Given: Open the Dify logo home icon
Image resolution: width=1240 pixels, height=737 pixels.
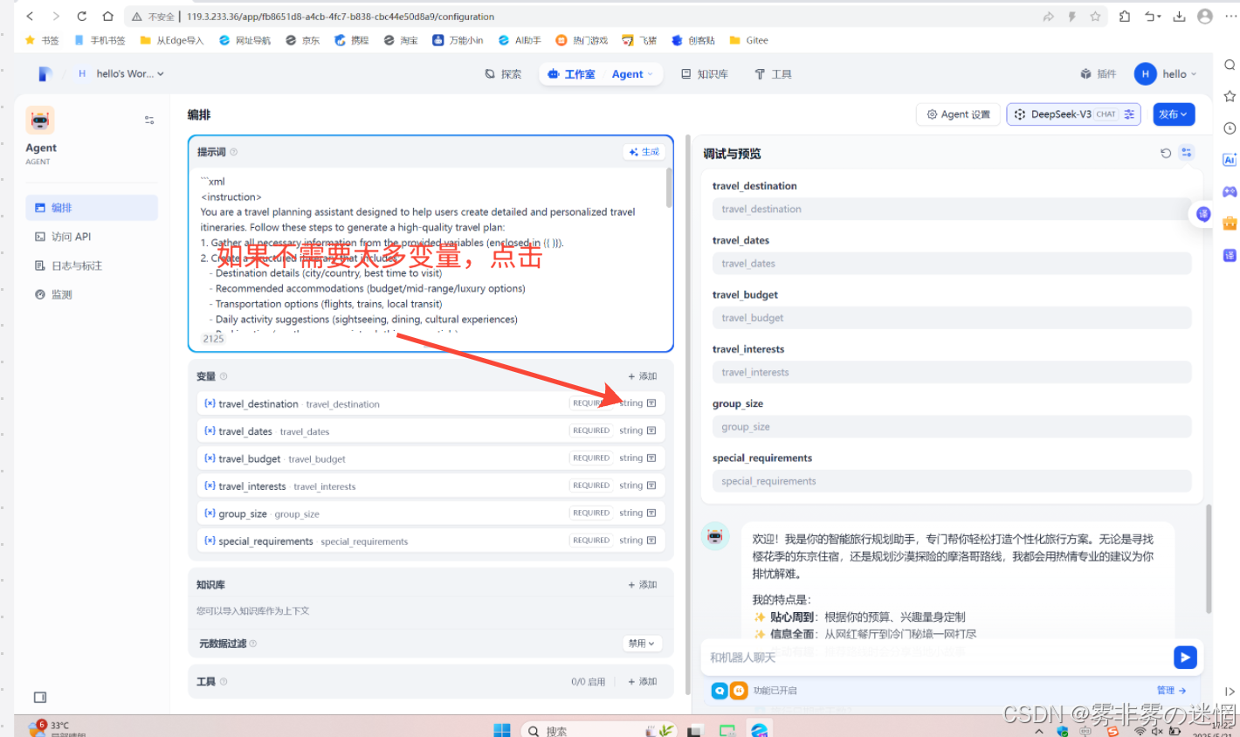Looking at the screenshot, I should pos(45,74).
